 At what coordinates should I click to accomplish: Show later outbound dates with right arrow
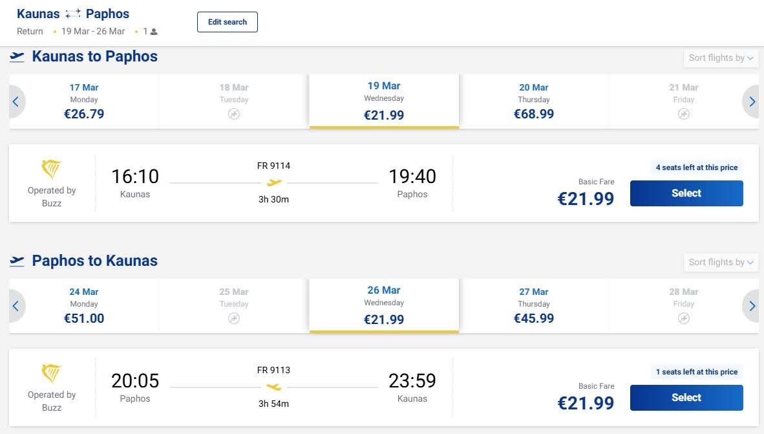coord(751,102)
